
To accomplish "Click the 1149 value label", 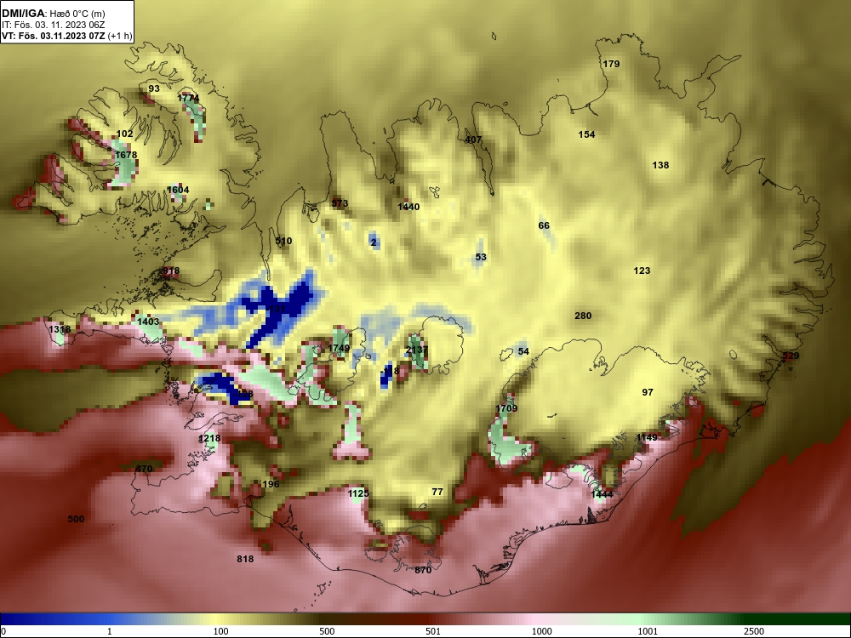I will [647, 436].
